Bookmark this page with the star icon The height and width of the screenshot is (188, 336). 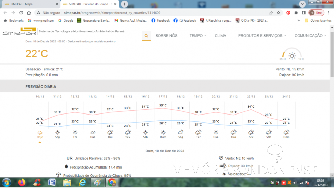(x=278, y=13)
